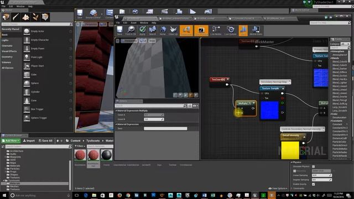Open Search in the material editor toolbar
Image resolution: width=354 pixels, height=199 pixels.
pyautogui.click(x=153, y=30)
